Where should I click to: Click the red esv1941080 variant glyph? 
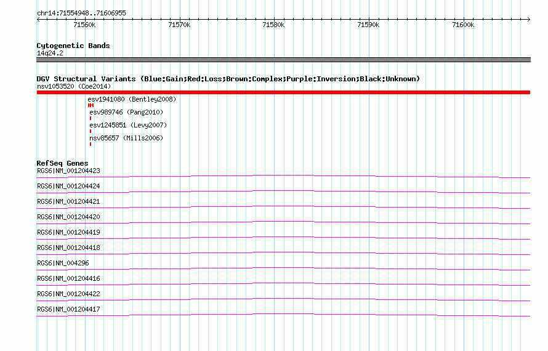tap(91, 105)
